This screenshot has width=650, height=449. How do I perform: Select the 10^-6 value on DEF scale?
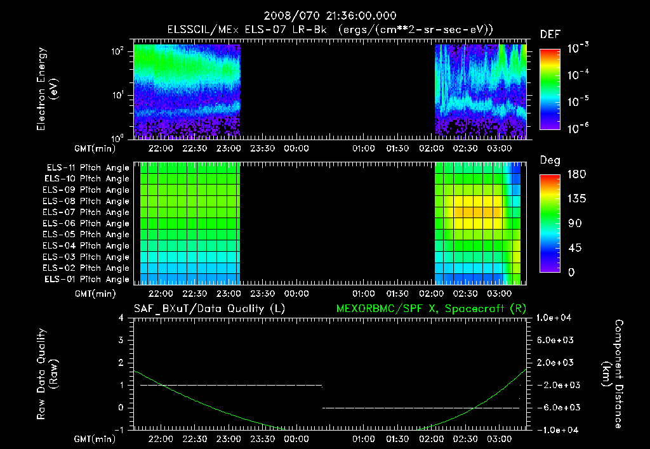click(578, 127)
